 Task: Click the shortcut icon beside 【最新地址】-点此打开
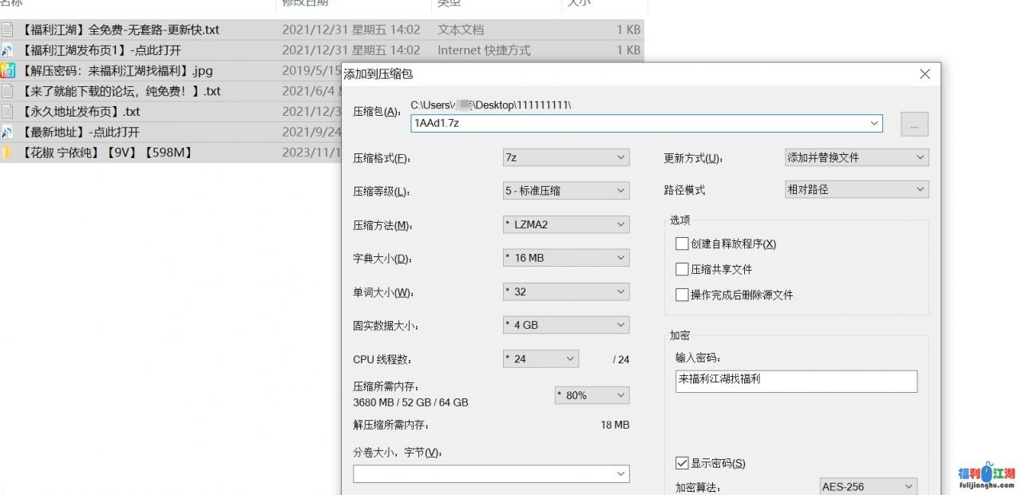click(7, 131)
